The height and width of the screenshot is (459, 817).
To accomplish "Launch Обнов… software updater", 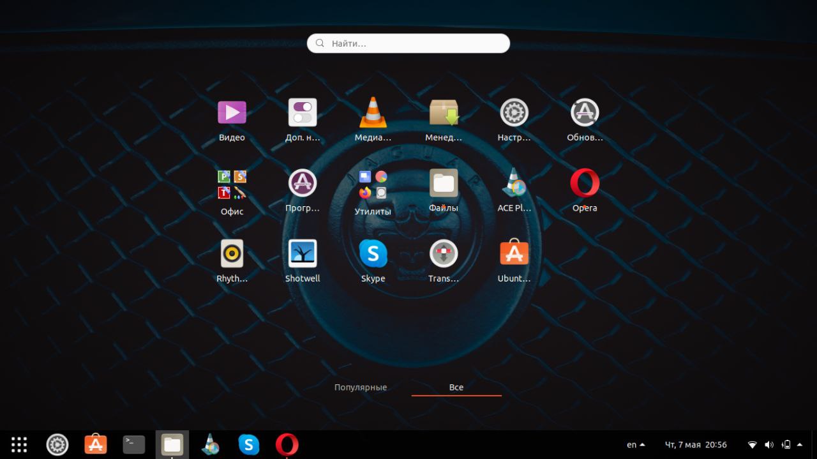I will pos(585,113).
